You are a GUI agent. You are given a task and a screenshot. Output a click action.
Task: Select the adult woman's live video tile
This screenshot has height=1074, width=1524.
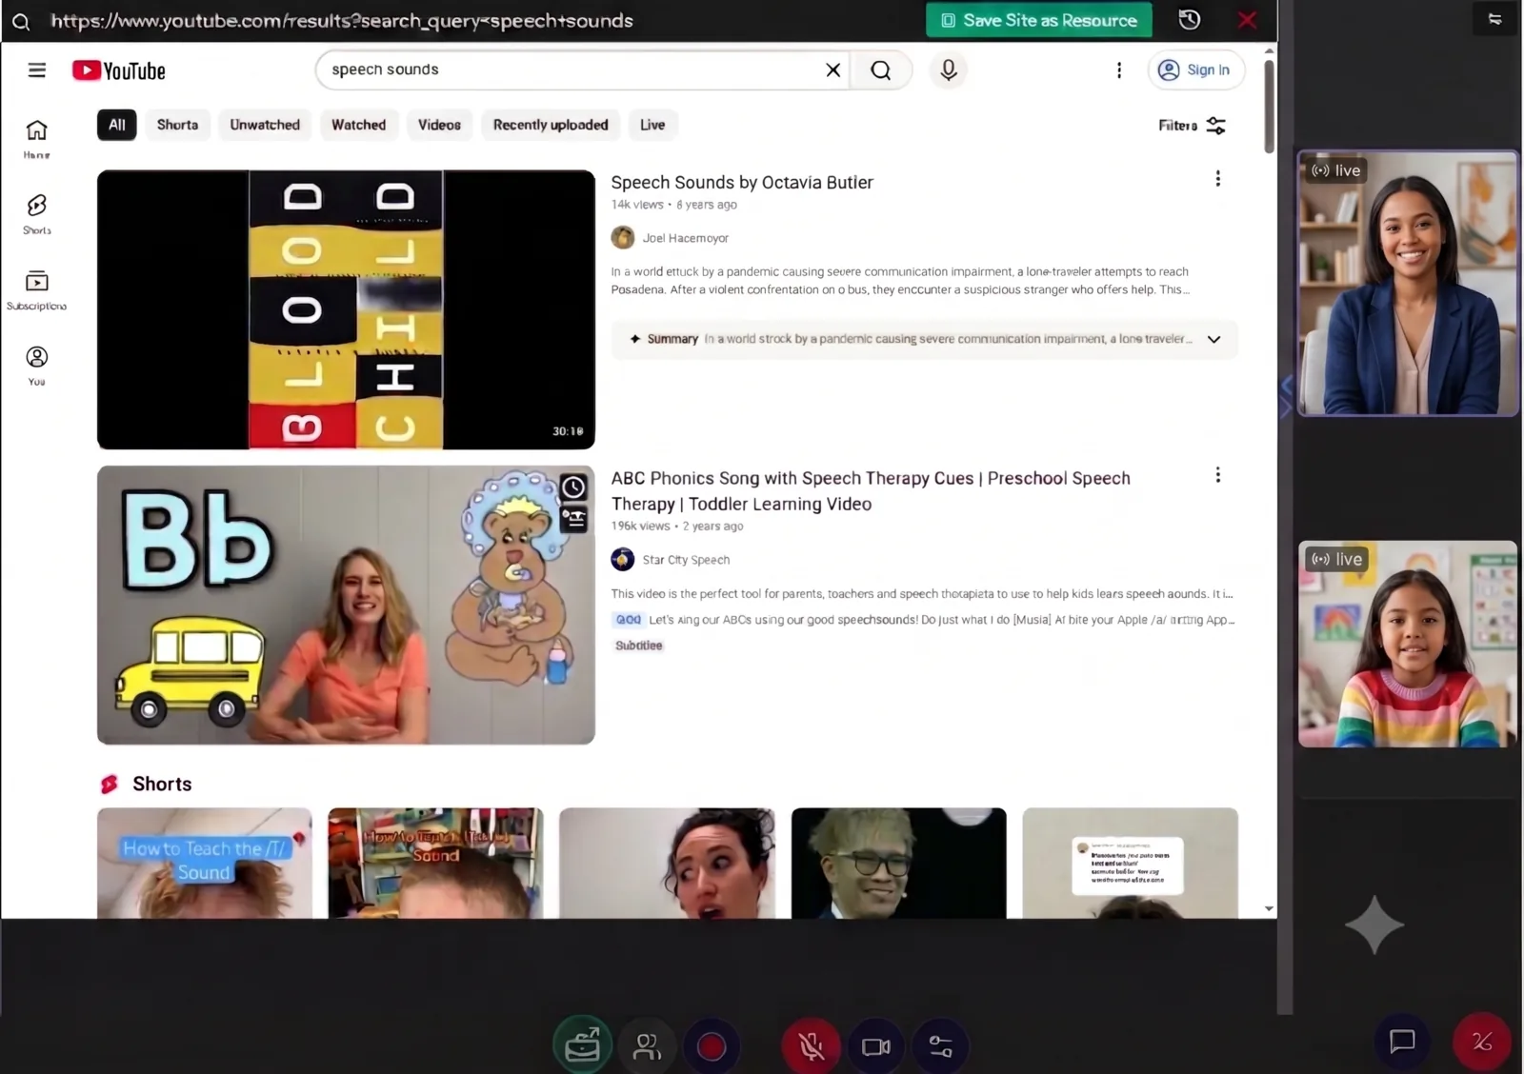coord(1408,284)
